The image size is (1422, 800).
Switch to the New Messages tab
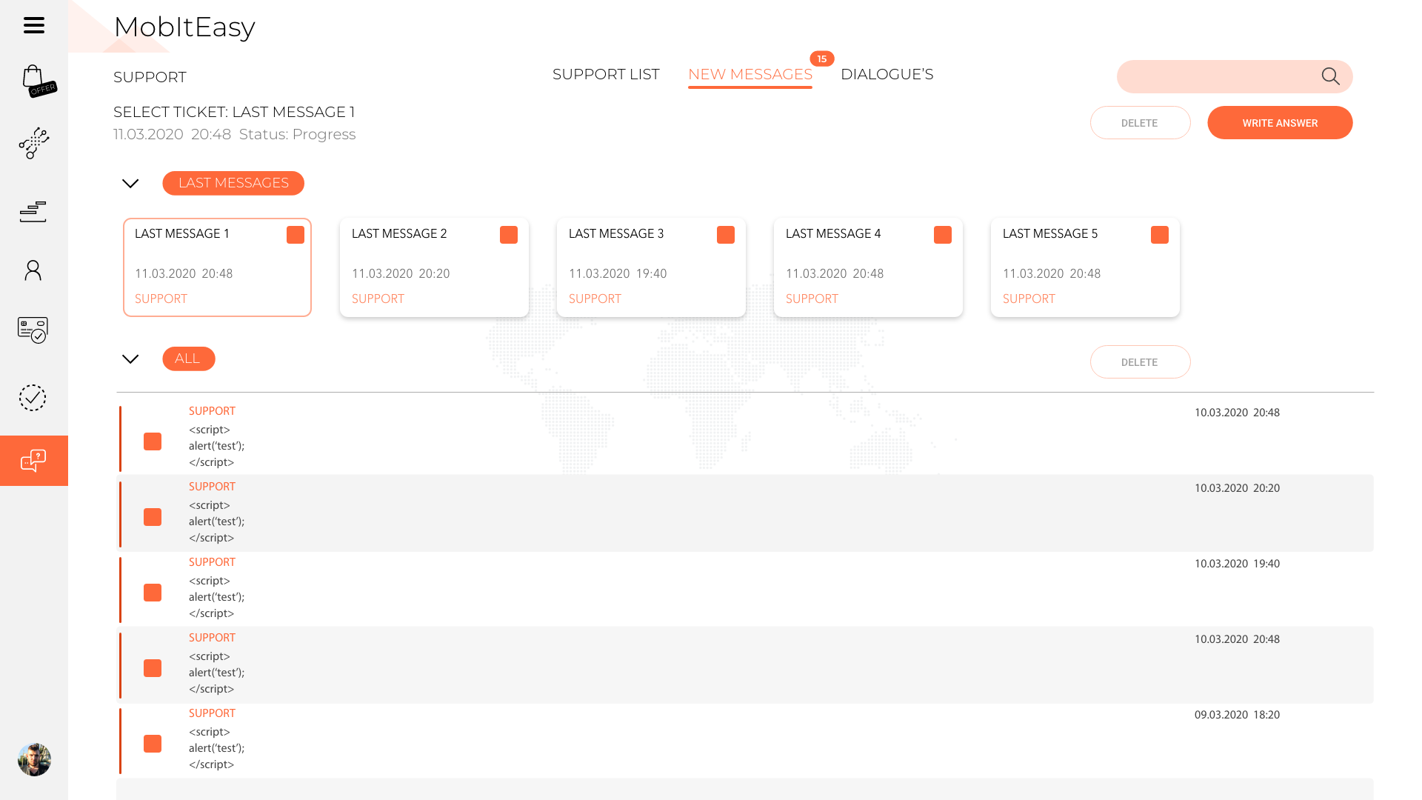[x=750, y=74]
